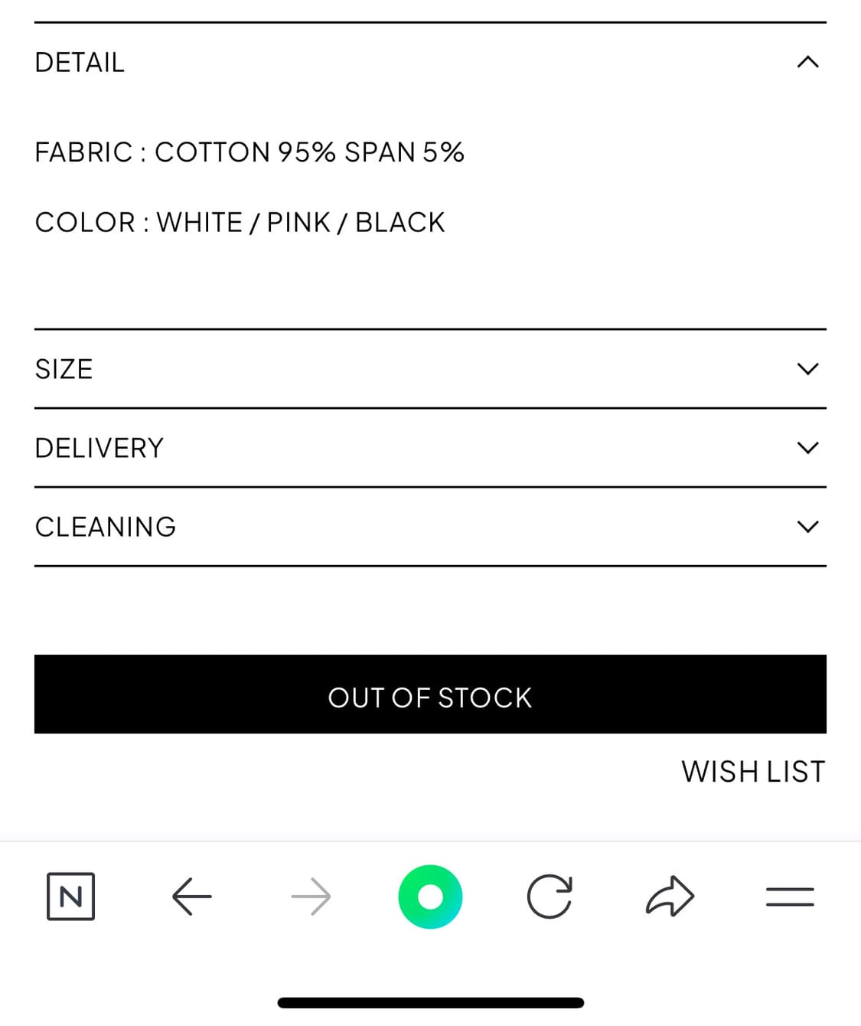The image size is (861, 1026).
Task: Open the Naver N home icon
Action: 70,896
